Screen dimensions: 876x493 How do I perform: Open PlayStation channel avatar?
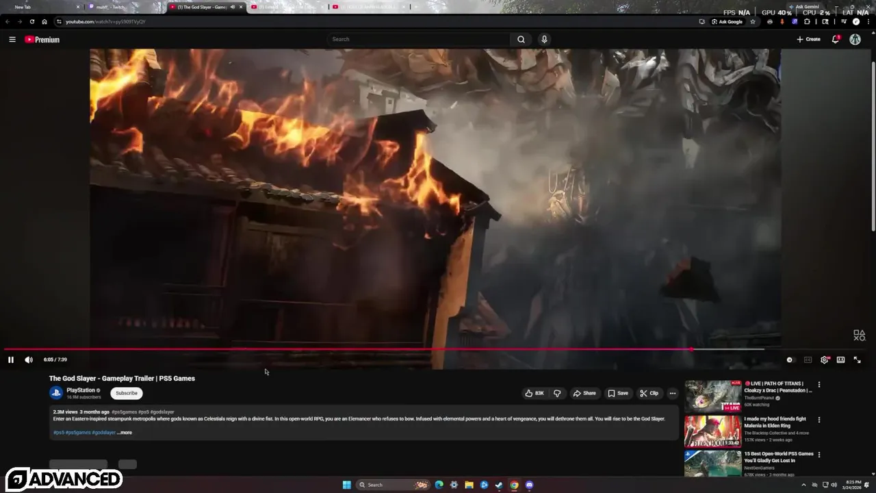[x=56, y=393]
